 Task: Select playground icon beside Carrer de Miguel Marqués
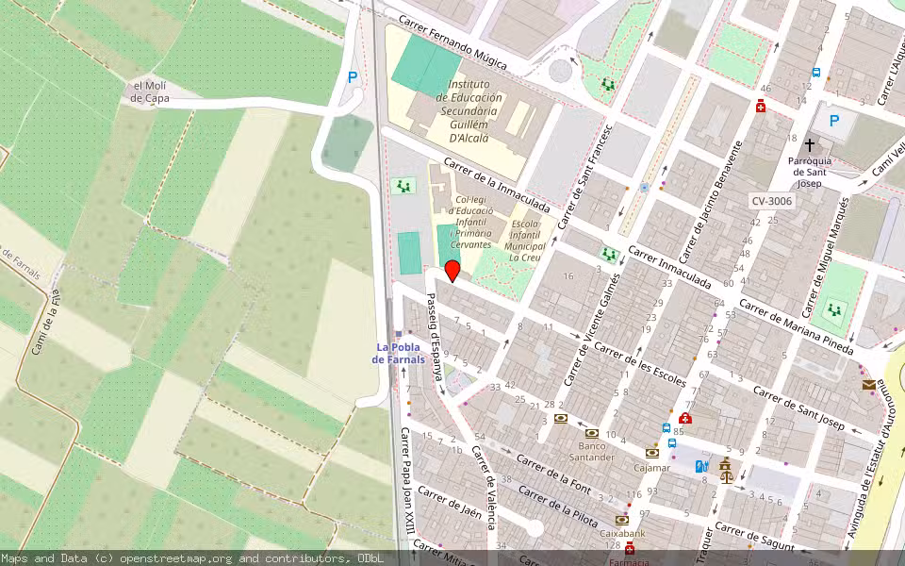pos(834,309)
